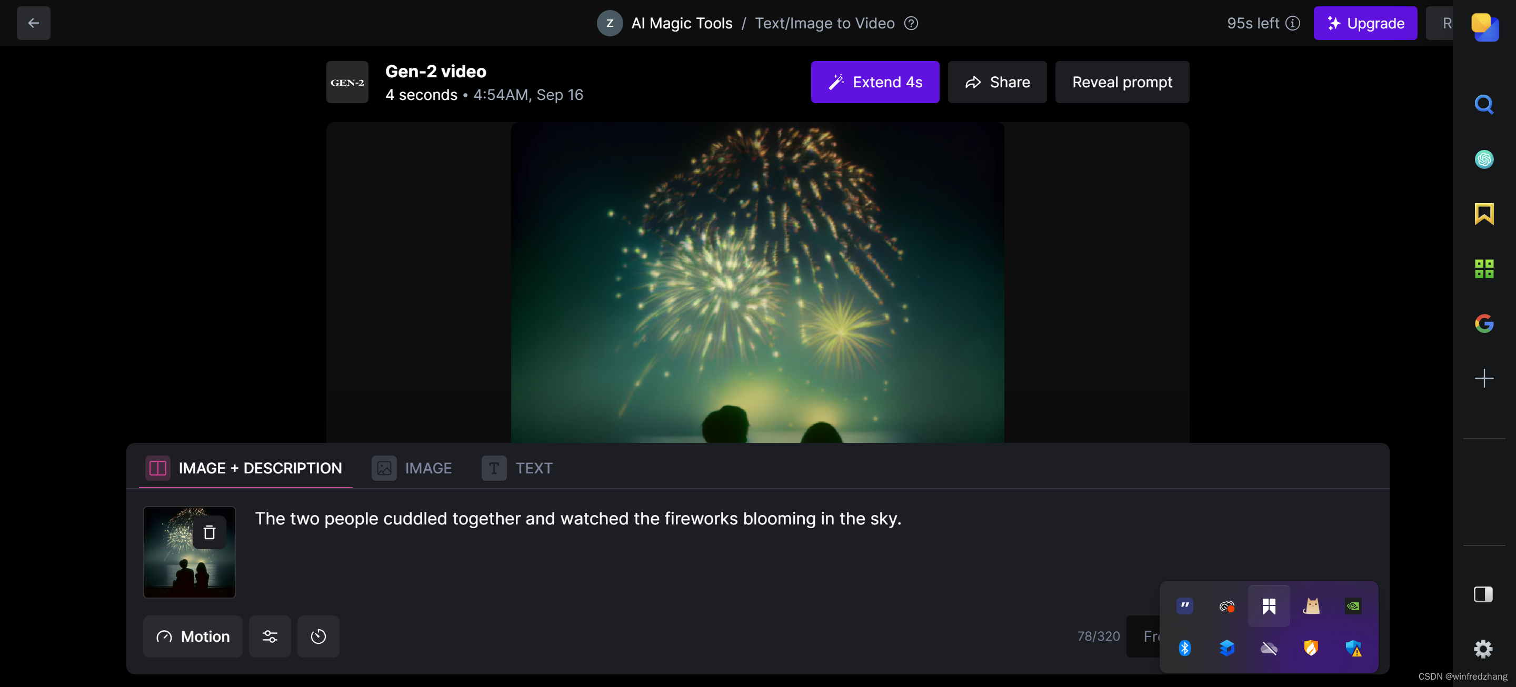Open the orange flame shield tray icon
1516x687 pixels.
click(x=1311, y=648)
